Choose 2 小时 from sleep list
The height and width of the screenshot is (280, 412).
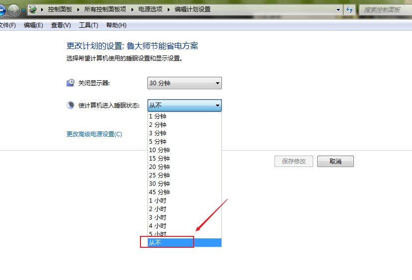185,209
